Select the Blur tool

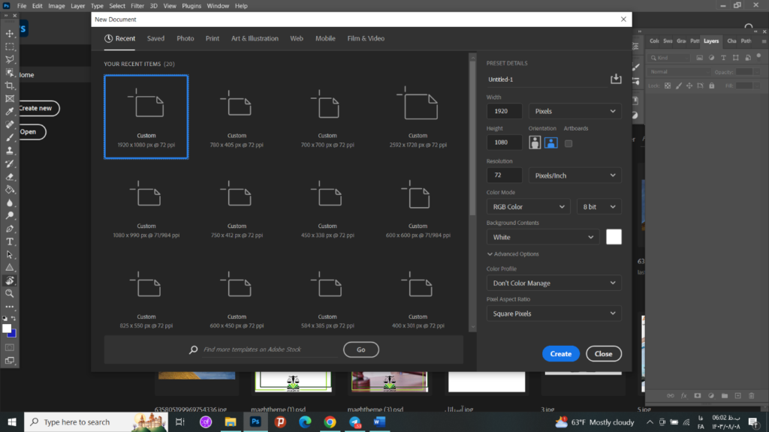(x=10, y=202)
